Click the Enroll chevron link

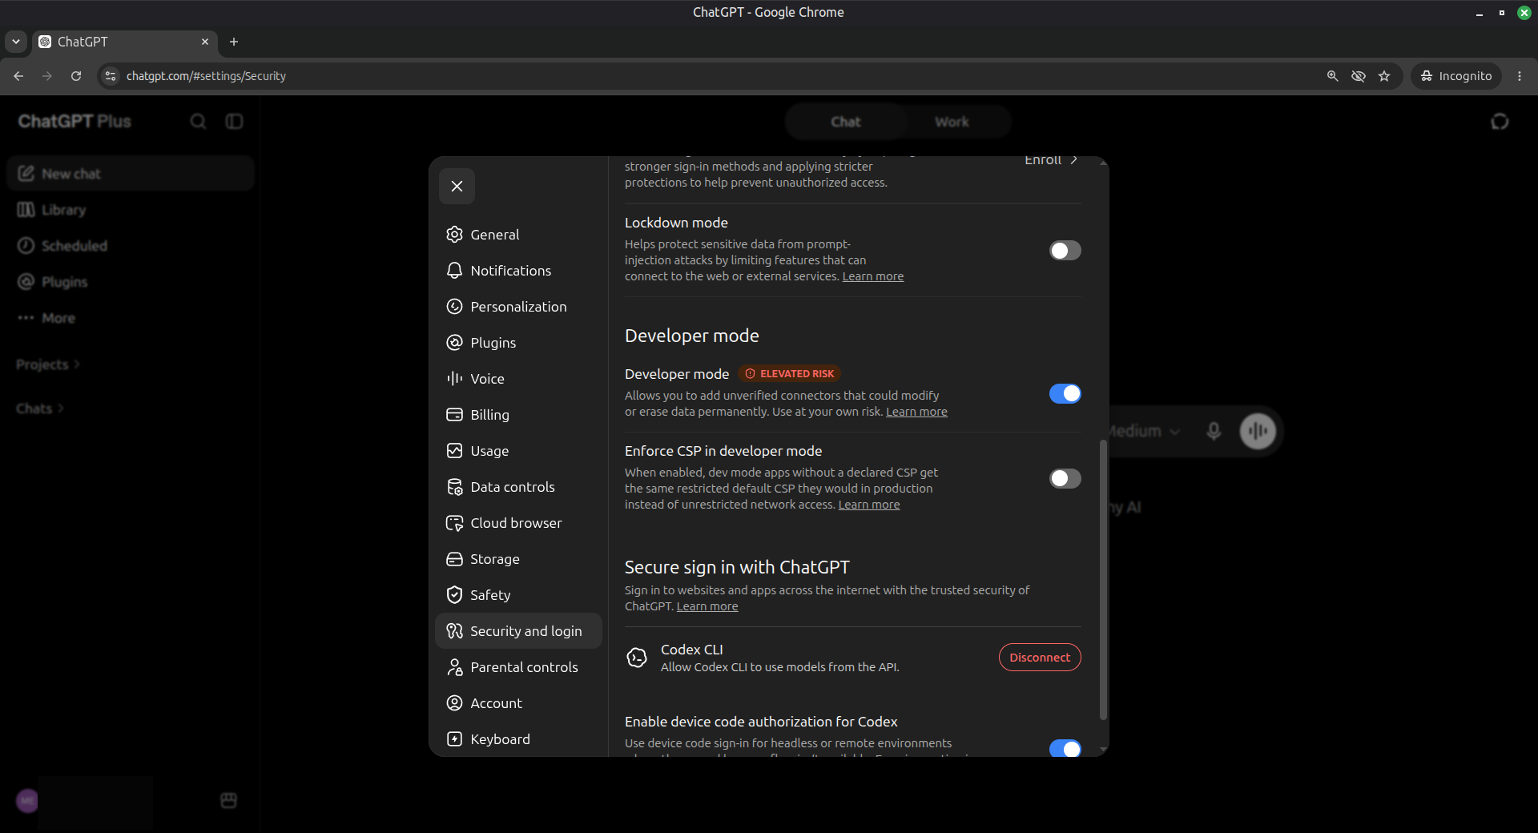(x=1051, y=161)
